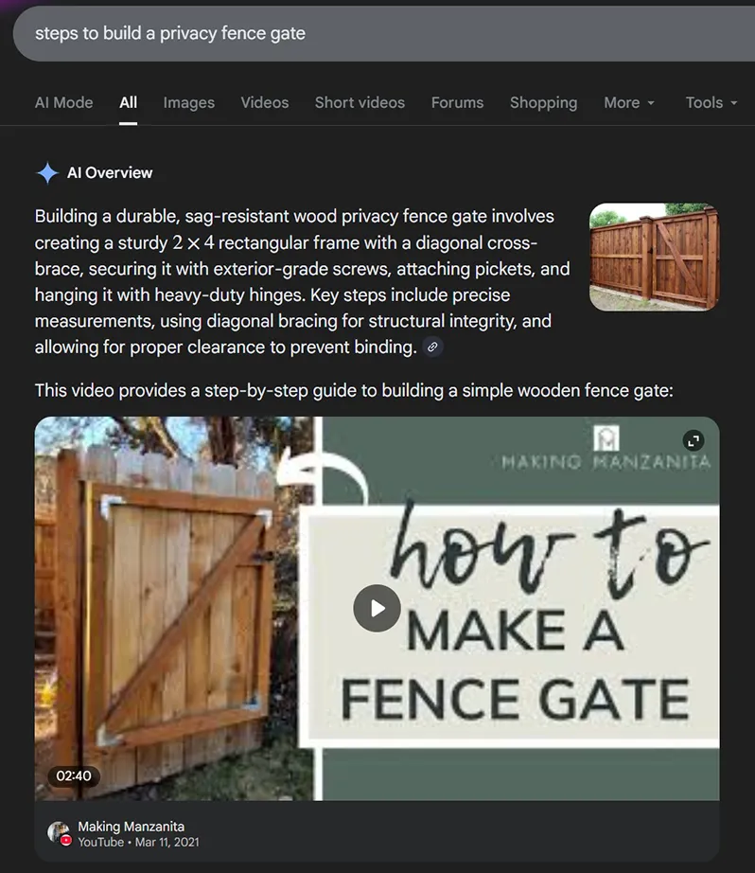The image size is (755, 873).
Task: Click the search box with the fence gate query
Action: [x=378, y=33]
